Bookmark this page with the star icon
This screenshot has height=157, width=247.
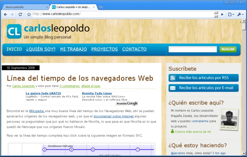[x=29, y=14]
